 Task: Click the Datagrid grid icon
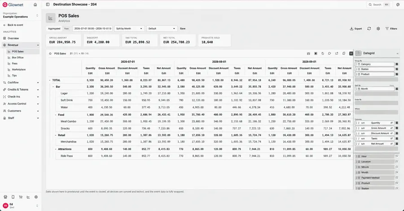[358, 53]
